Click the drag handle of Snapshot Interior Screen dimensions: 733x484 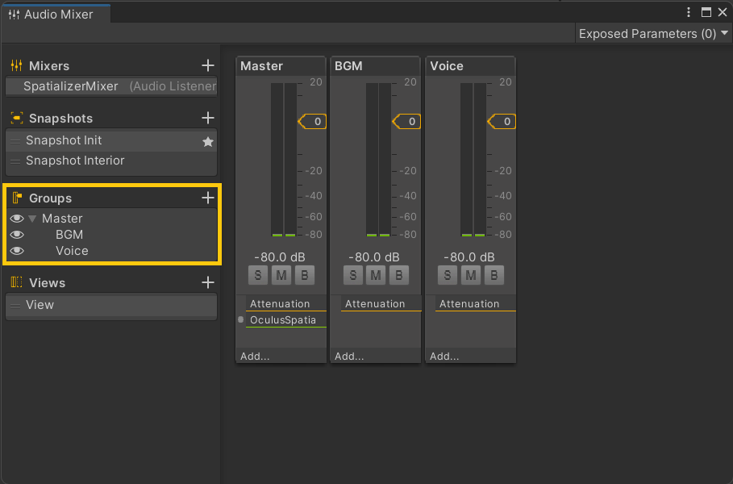[15, 161]
